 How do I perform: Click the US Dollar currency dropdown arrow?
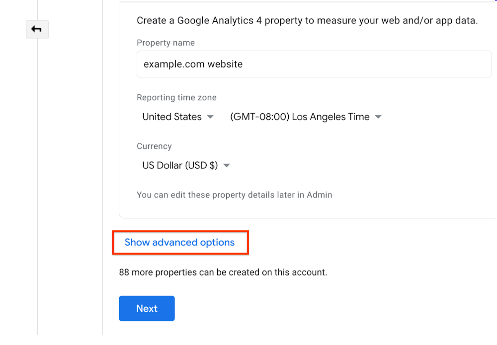pos(227,165)
